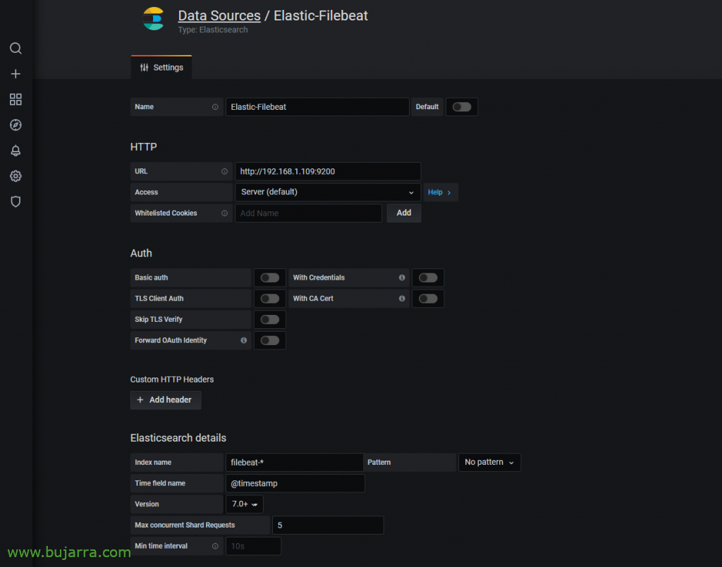Open the Elasticsearch Version dropdown

(244, 504)
